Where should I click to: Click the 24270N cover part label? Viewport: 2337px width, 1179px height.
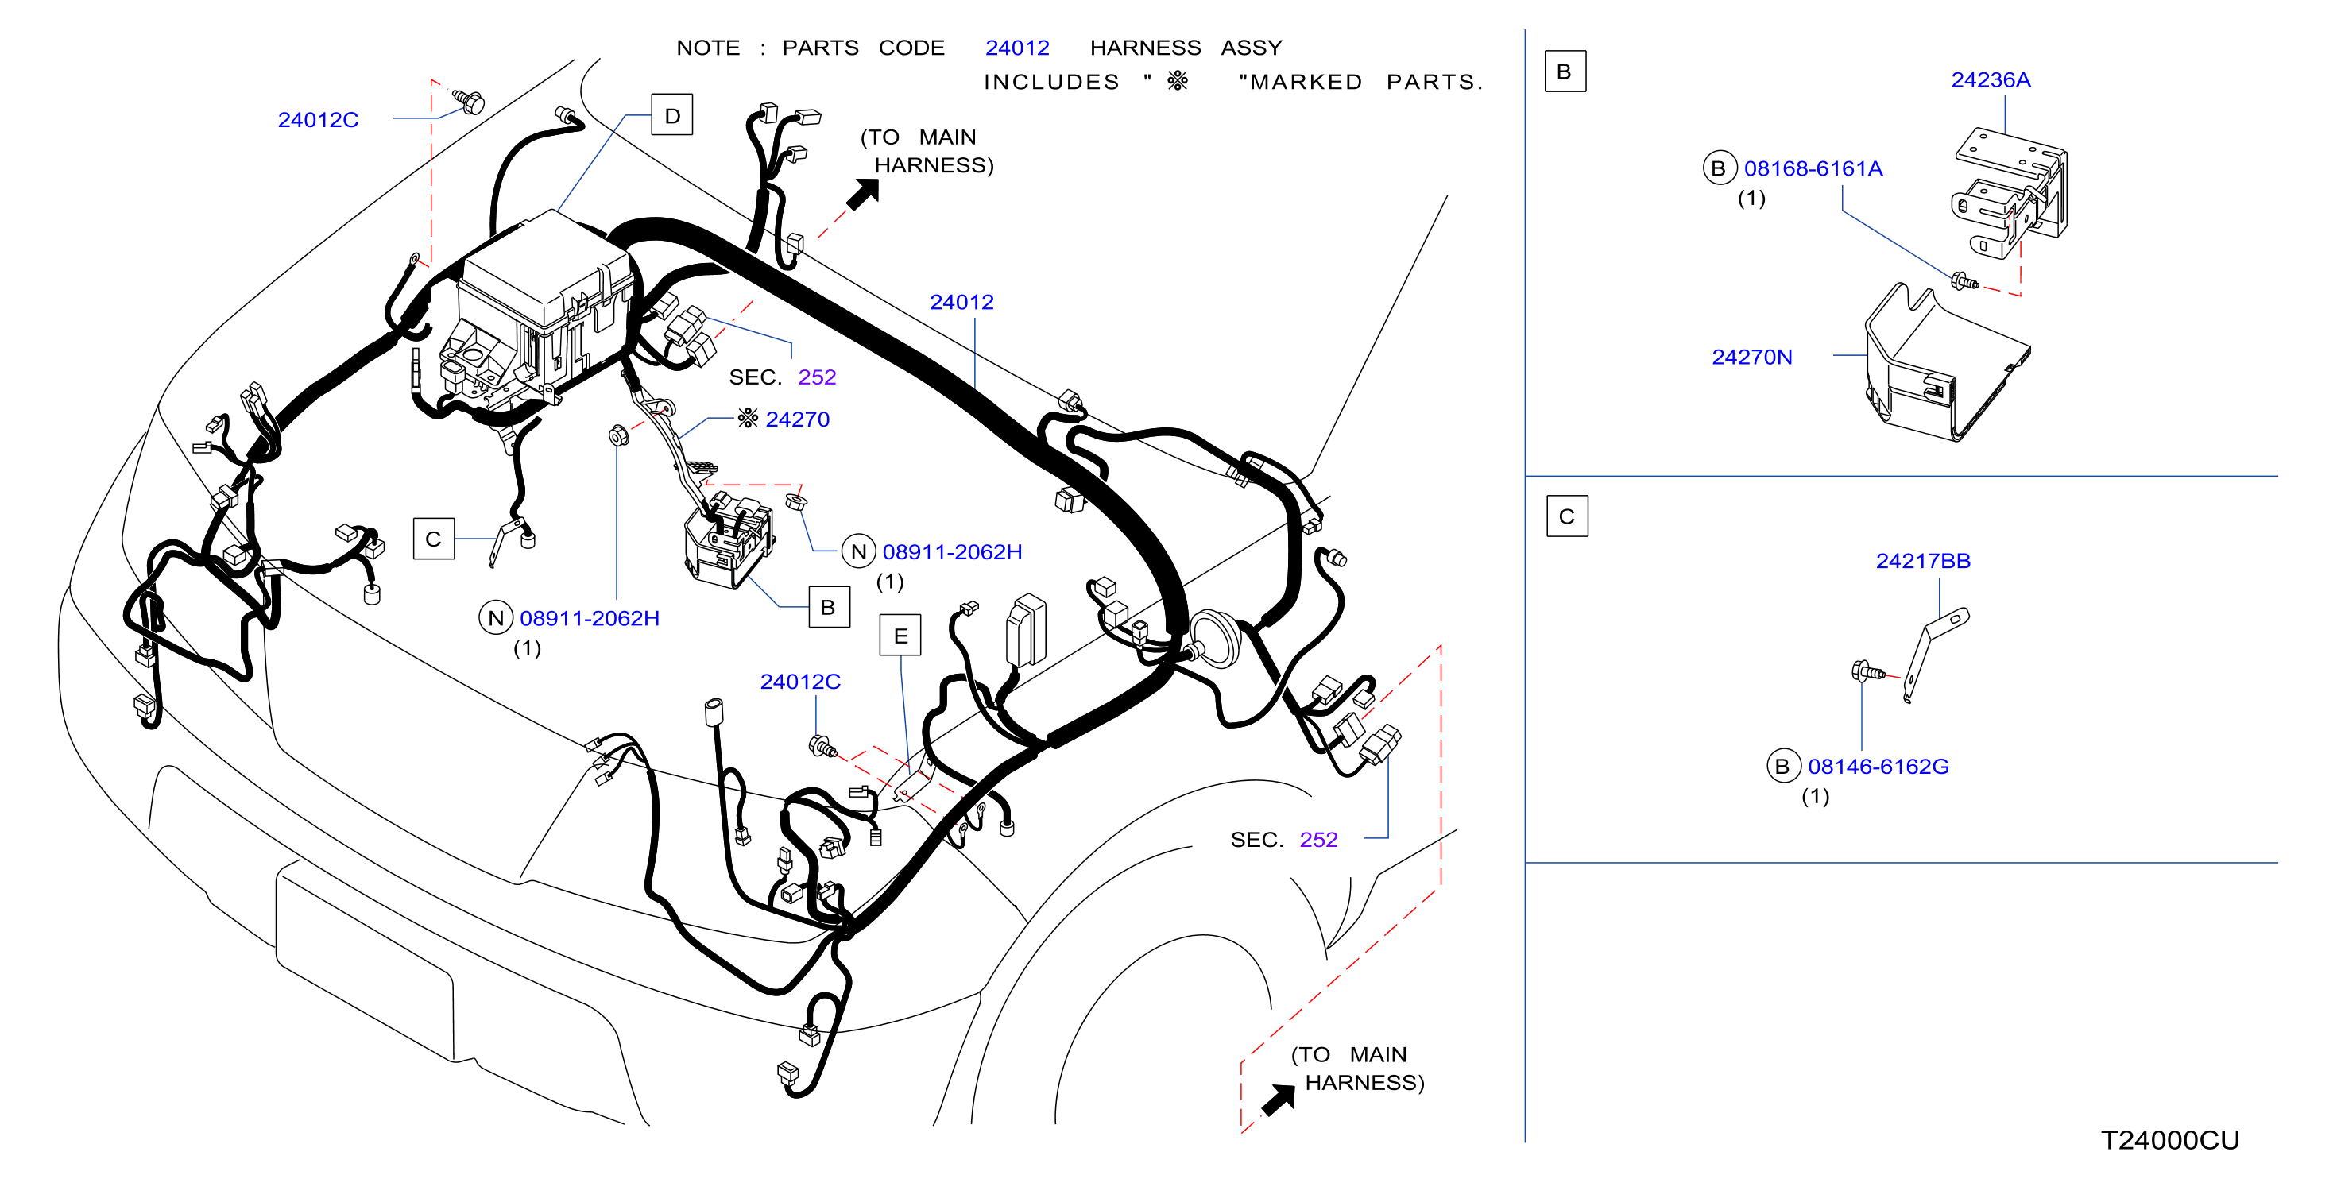point(1751,358)
